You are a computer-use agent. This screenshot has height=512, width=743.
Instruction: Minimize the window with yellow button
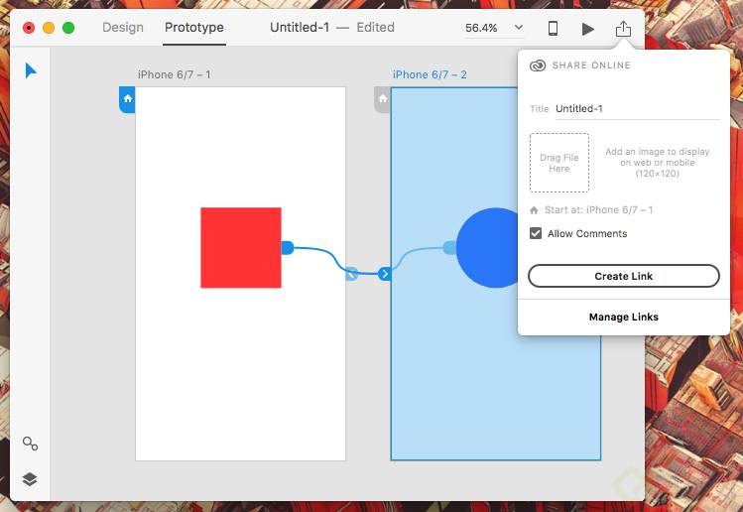click(x=49, y=28)
